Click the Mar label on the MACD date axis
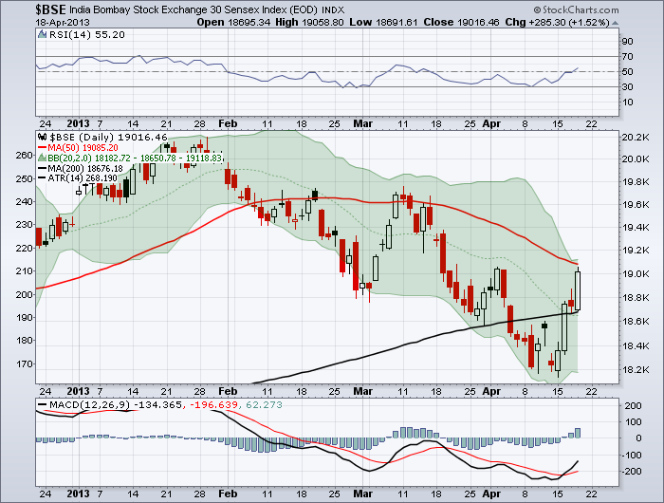The width and height of the screenshot is (664, 503). [x=363, y=494]
